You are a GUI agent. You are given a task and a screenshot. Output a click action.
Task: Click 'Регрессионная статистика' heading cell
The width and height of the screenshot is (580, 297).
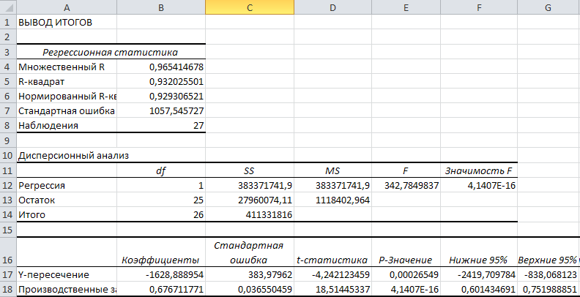click(111, 52)
